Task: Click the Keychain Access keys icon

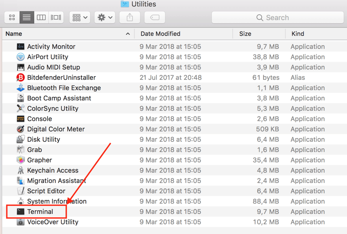Action: (x=21, y=170)
